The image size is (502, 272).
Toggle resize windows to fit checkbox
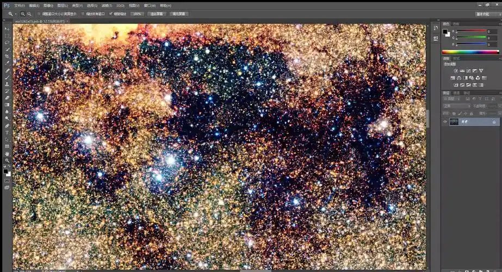39,14
